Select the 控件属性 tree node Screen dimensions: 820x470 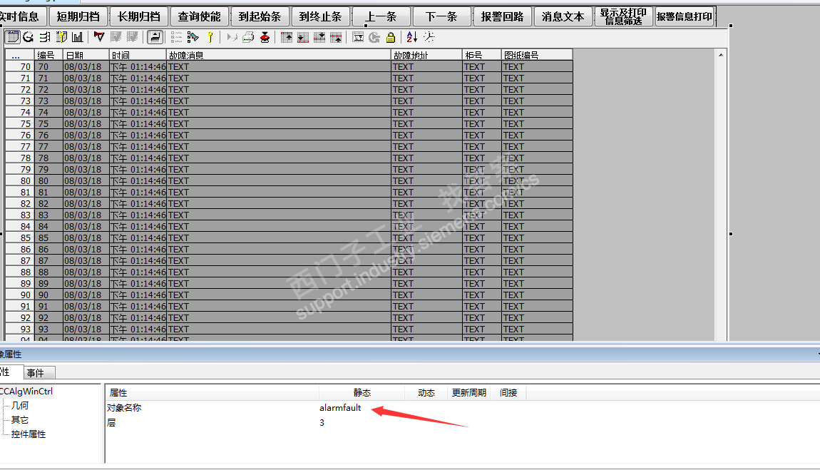pos(29,434)
